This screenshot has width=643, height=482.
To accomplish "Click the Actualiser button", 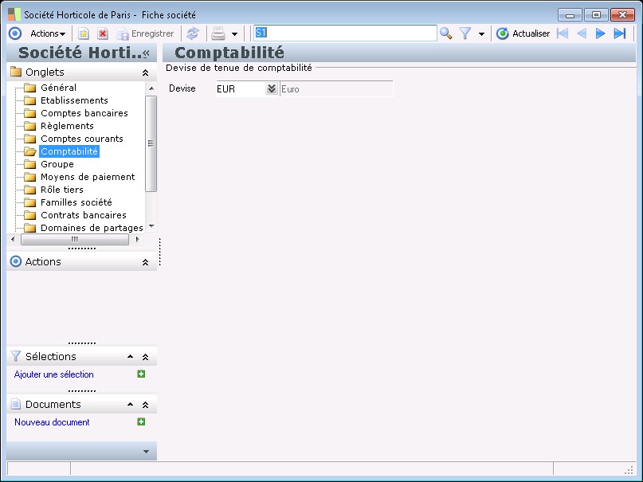I will (523, 33).
